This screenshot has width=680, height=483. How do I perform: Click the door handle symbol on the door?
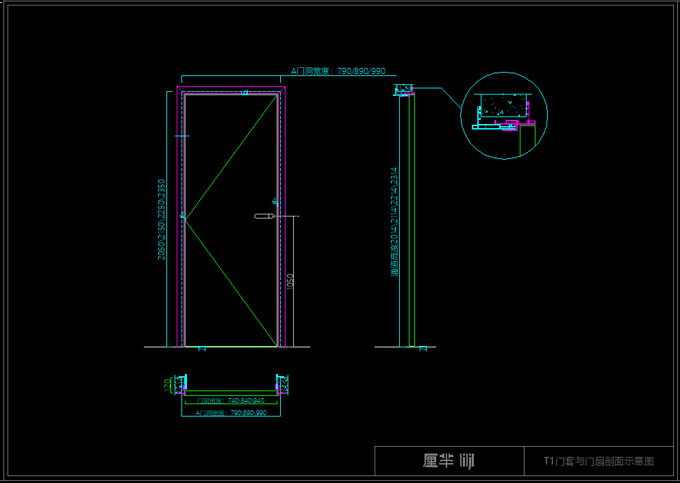pos(264,216)
